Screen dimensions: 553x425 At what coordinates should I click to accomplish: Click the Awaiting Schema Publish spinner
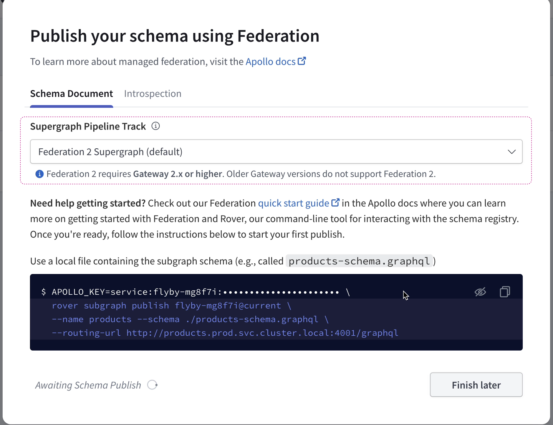pos(152,385)
